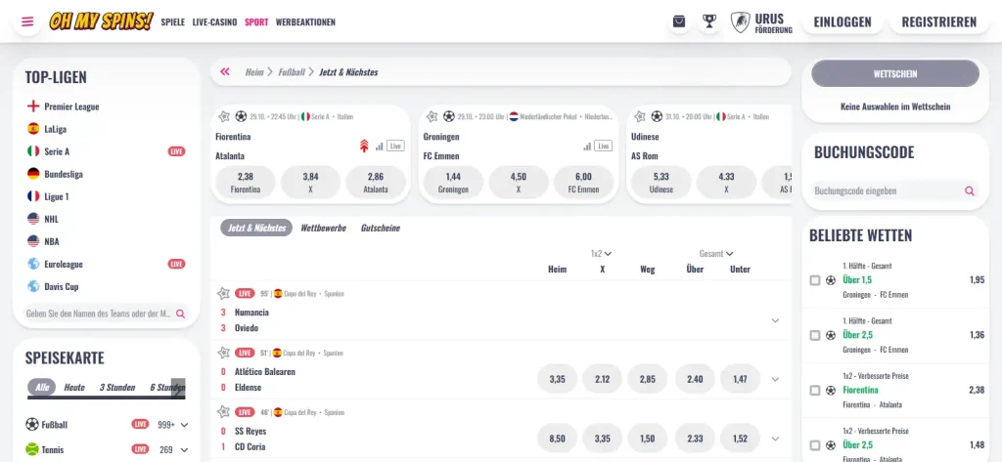
Task: Click the Euroleague globe icon
Action: click(33, 264)
